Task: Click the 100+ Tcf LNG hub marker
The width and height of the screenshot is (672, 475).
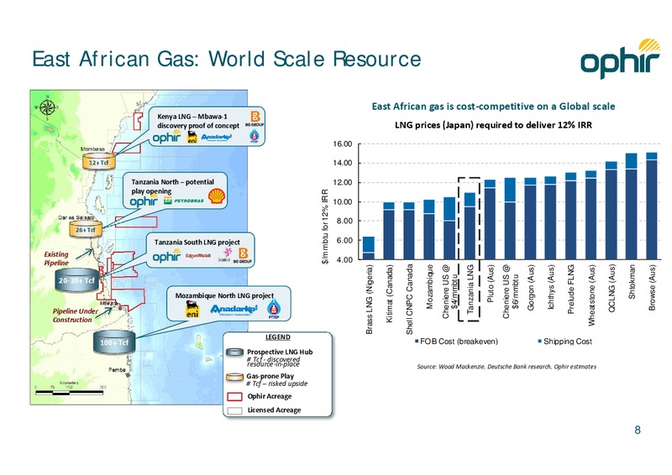Action: coord(114,342)
